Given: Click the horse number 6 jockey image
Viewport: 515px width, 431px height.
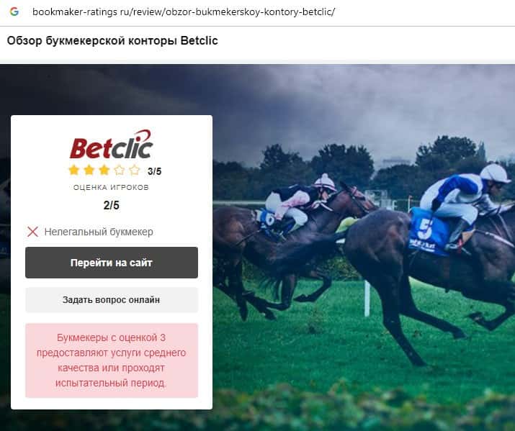Looking at the screenshot, I should click(x=295, y=204).
